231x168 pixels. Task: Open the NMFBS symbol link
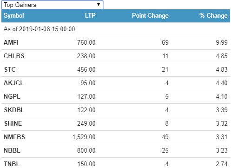[x=14, y=137]
